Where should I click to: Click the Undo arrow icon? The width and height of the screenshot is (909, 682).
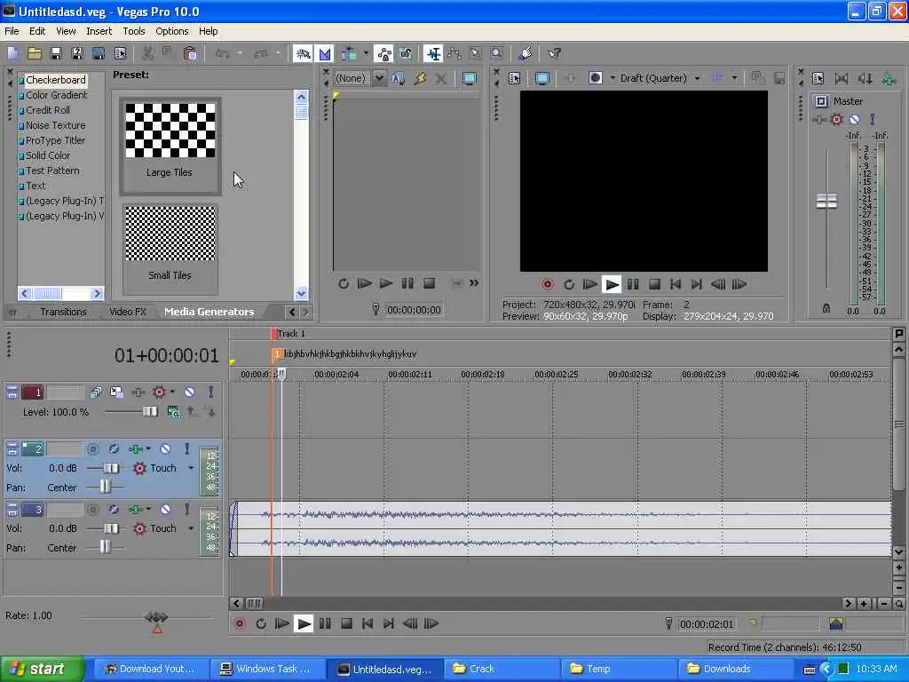(222, 54)
